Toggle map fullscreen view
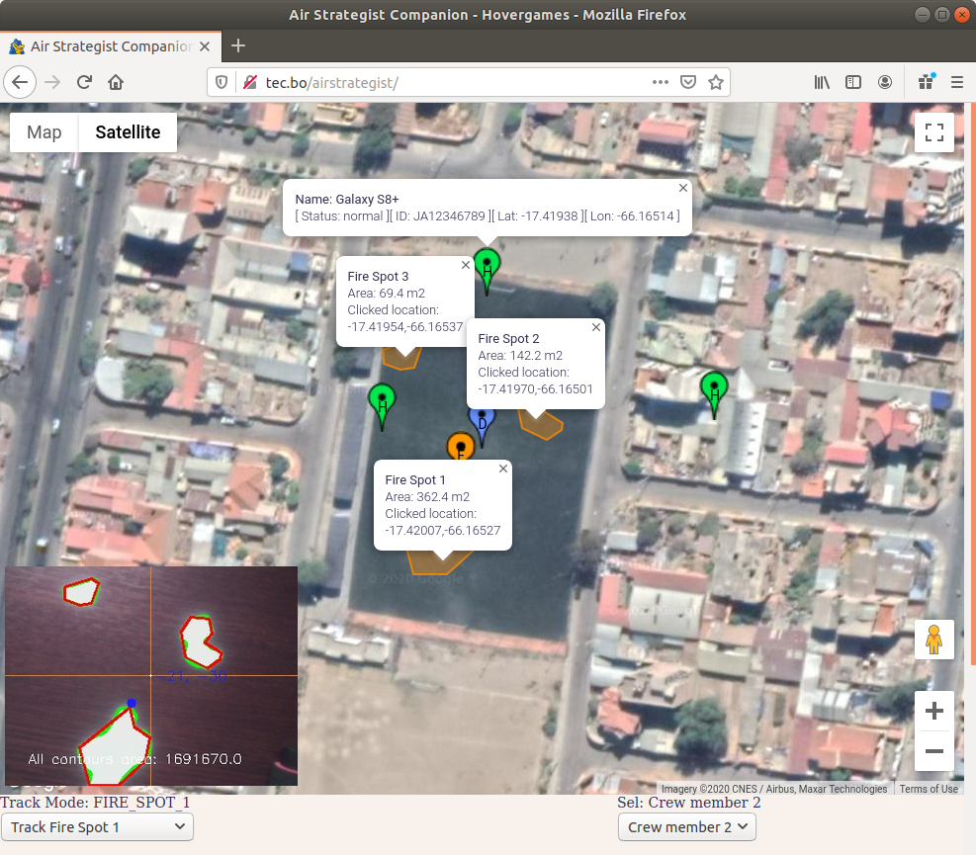The height and width of the screenshot is (855, 976). pyautogui.click(x=933, y=132)
